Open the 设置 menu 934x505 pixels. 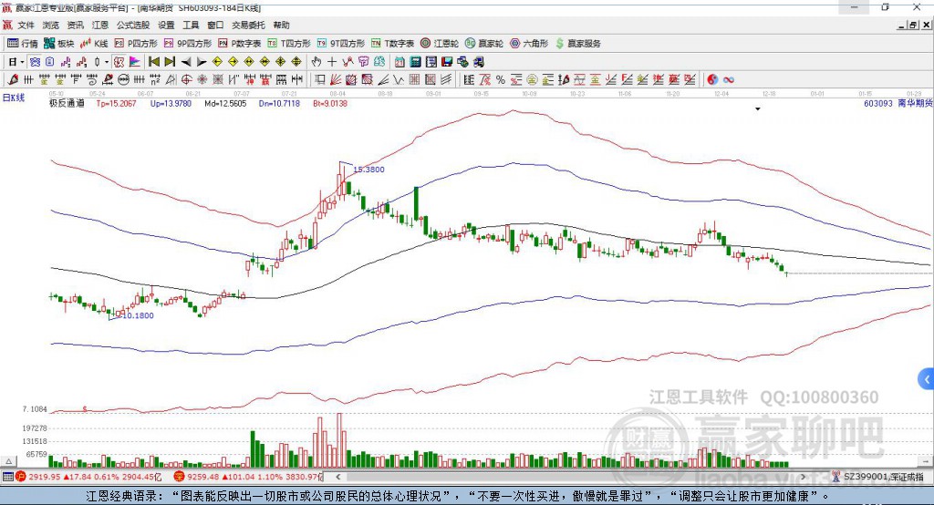(166, 25)
